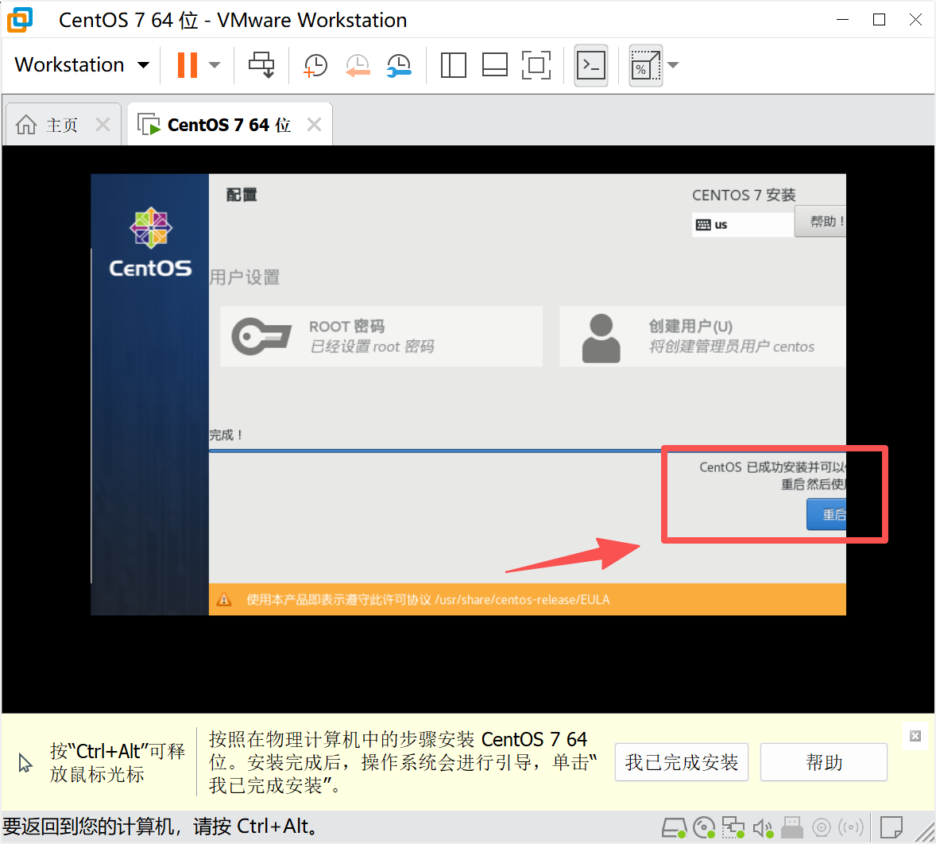Click the hard disk status icon
The height and width of the screenshot is (844, 936).
pyautogui.click(x=674, y=827)
